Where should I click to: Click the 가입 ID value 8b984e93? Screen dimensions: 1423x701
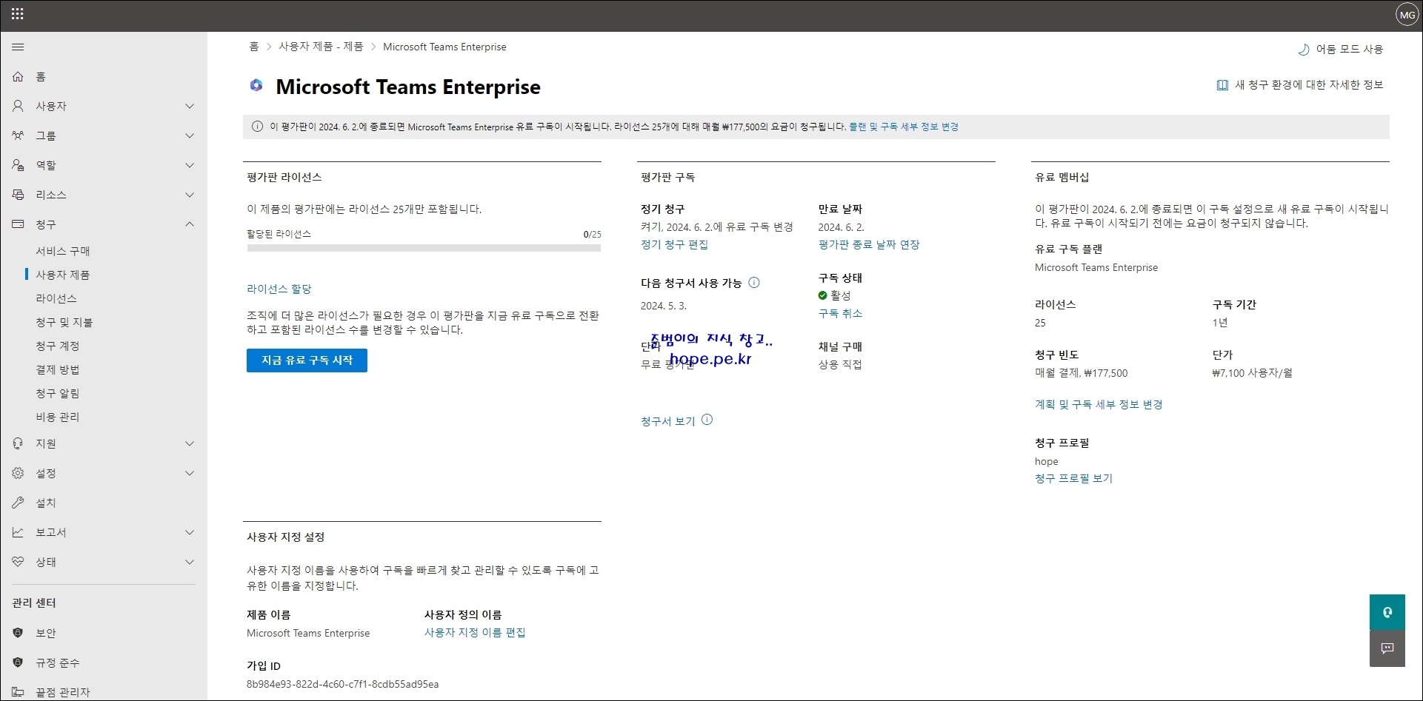pyautogui.click(x=342, y=684)
